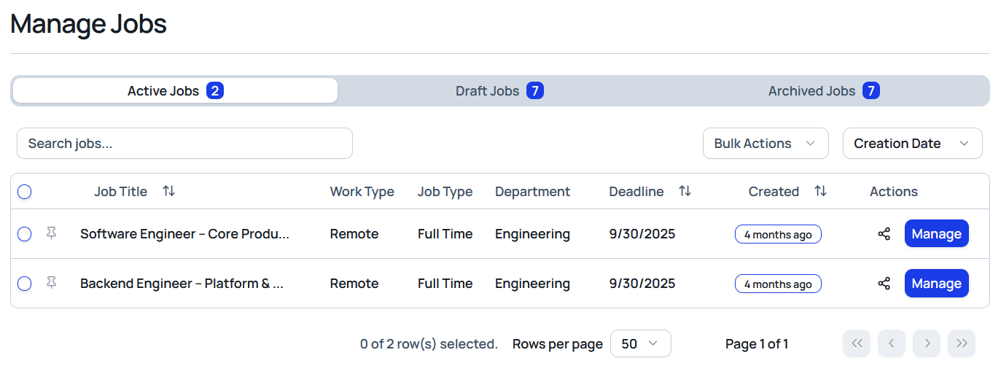This screenshot has height=374, width=1001.
Task: Sort jobs by Job Title
Action: tap(168, 192)
